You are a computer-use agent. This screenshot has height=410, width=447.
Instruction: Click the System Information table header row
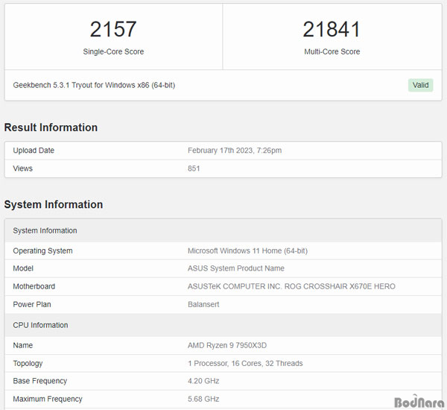[223, 230]
